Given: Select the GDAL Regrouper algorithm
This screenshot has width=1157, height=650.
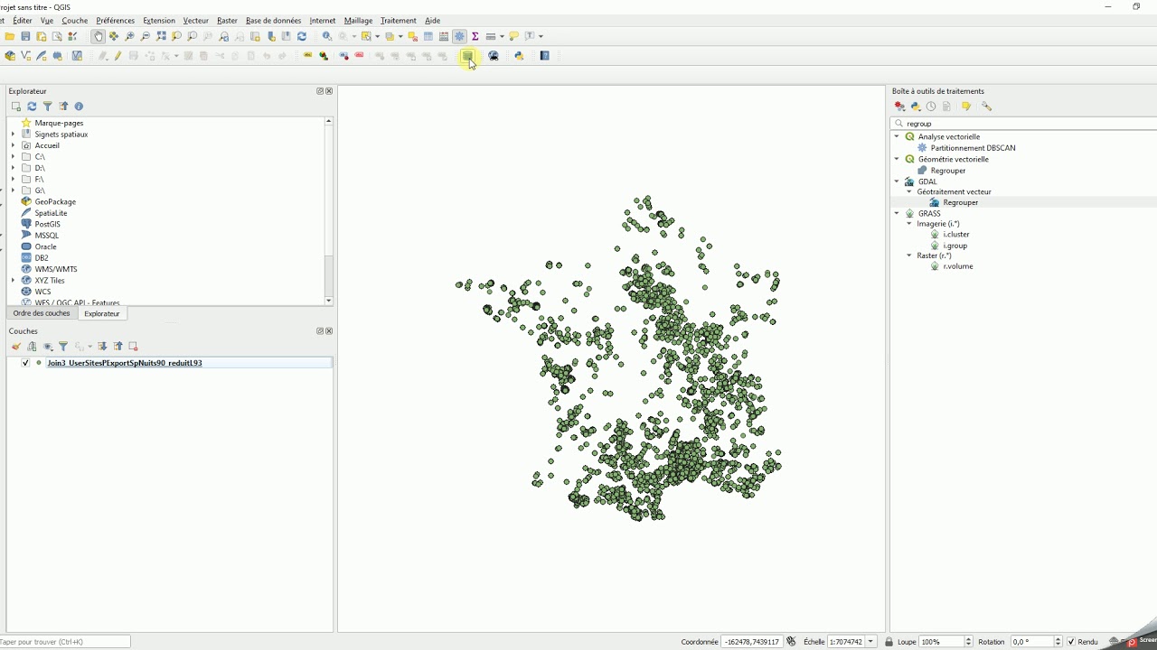Looking at the screenshot, I should click(960, 202).
